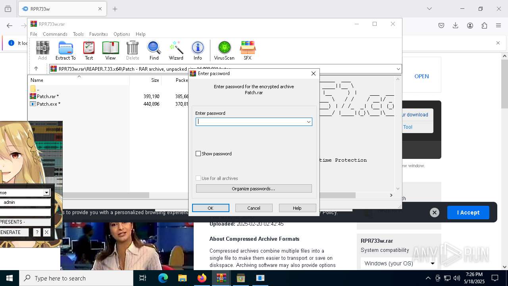Show hidden system tray icons

[428, 278]
